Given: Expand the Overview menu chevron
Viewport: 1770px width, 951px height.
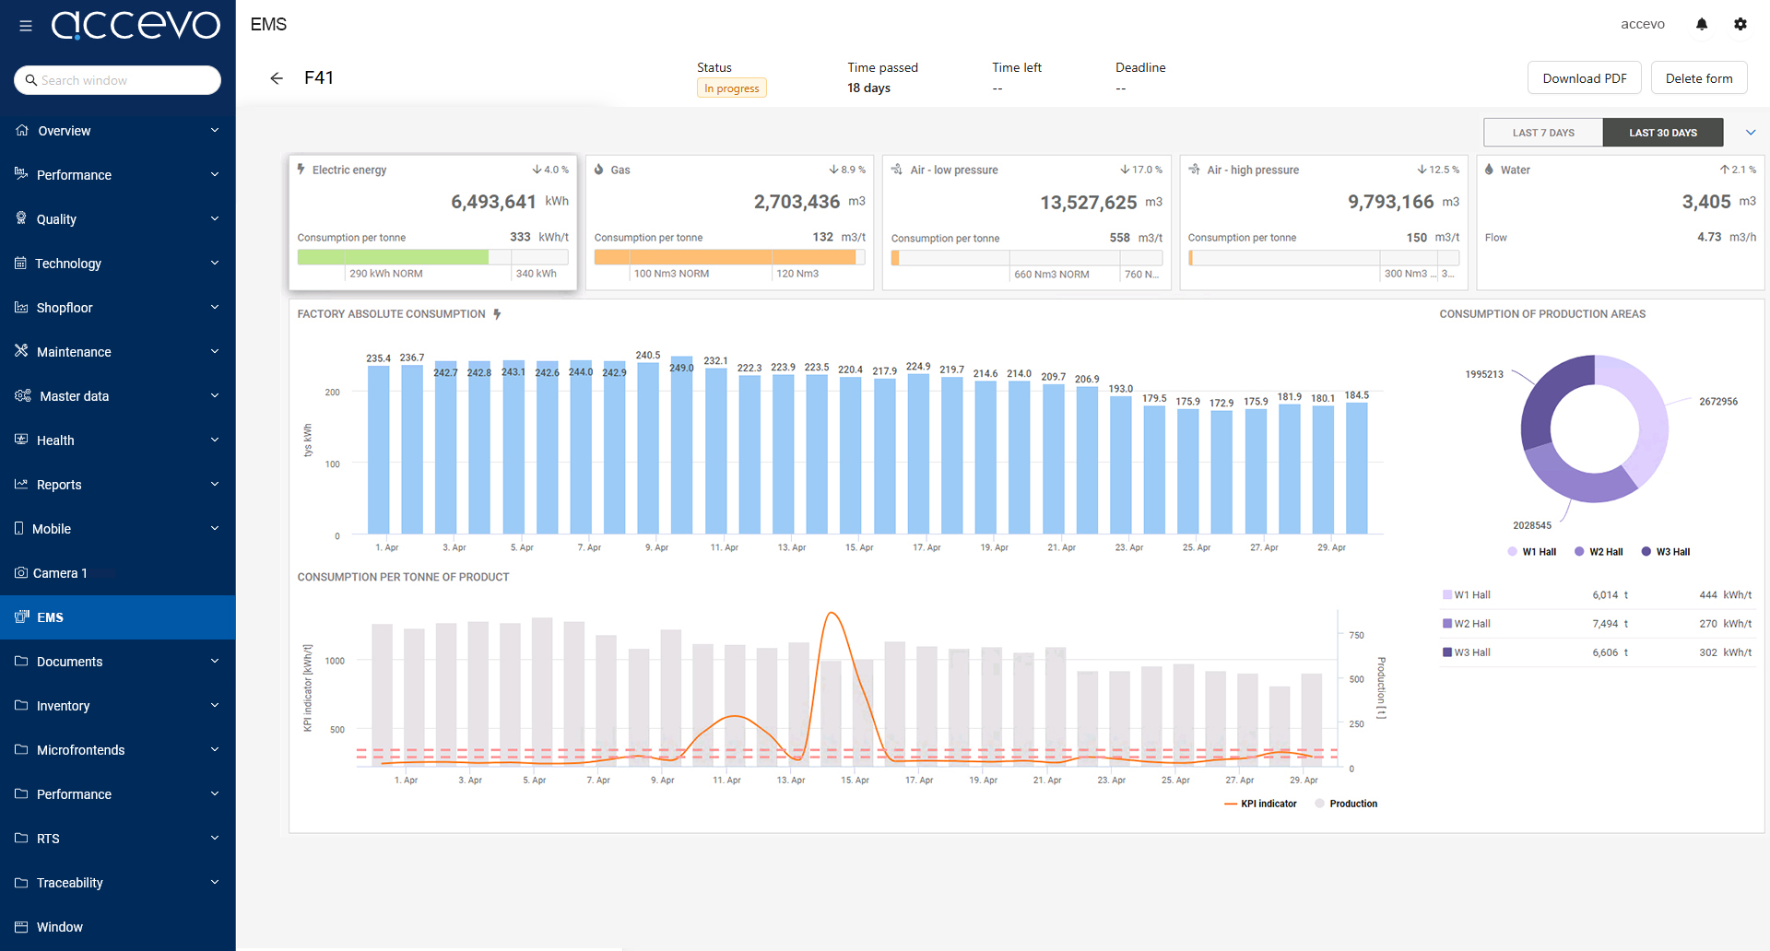Looking at the screenshot, I should 215,130.
